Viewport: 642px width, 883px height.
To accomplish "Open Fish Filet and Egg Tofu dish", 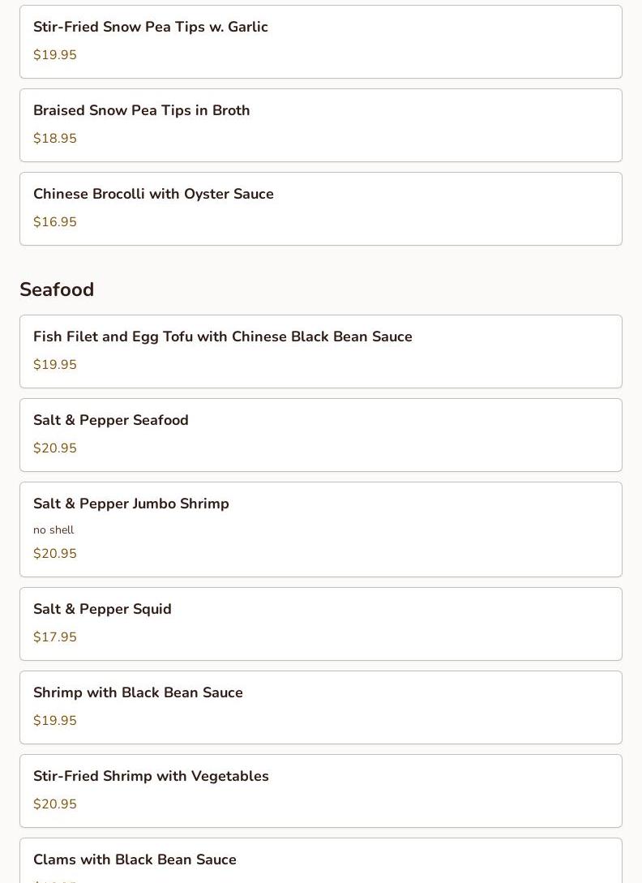I will click(223, 336).
